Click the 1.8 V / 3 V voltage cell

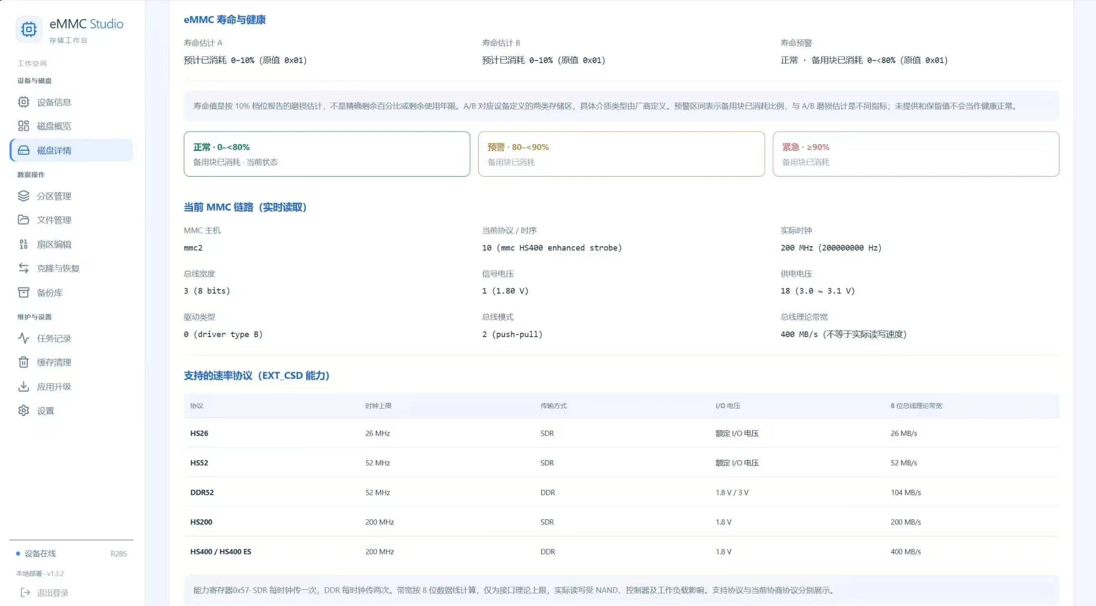point(732,492)
